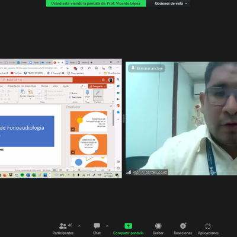Open the Chat icon
237x237 pixels.
point(97,226)
